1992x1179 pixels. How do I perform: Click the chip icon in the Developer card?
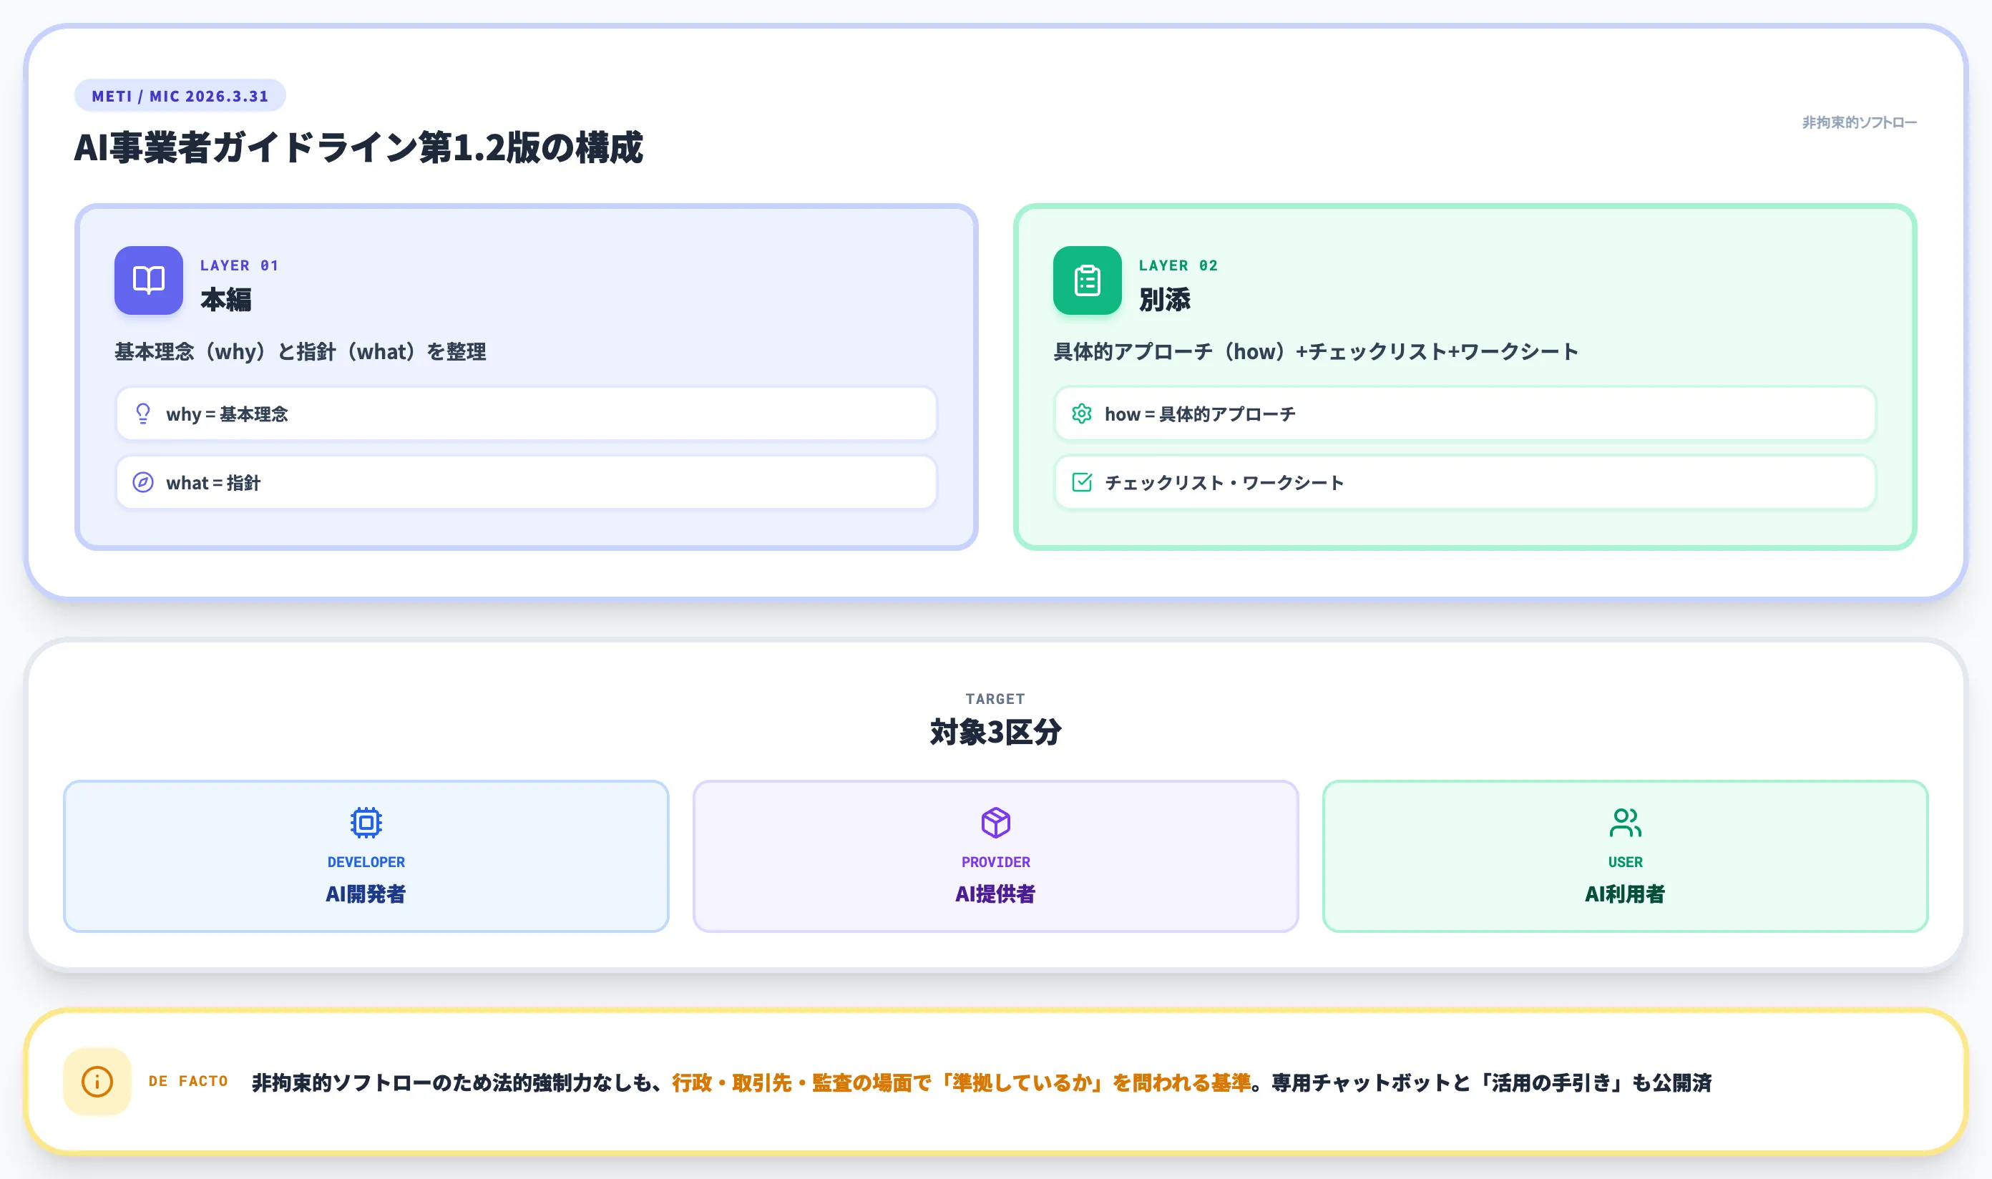click(366, 822)
